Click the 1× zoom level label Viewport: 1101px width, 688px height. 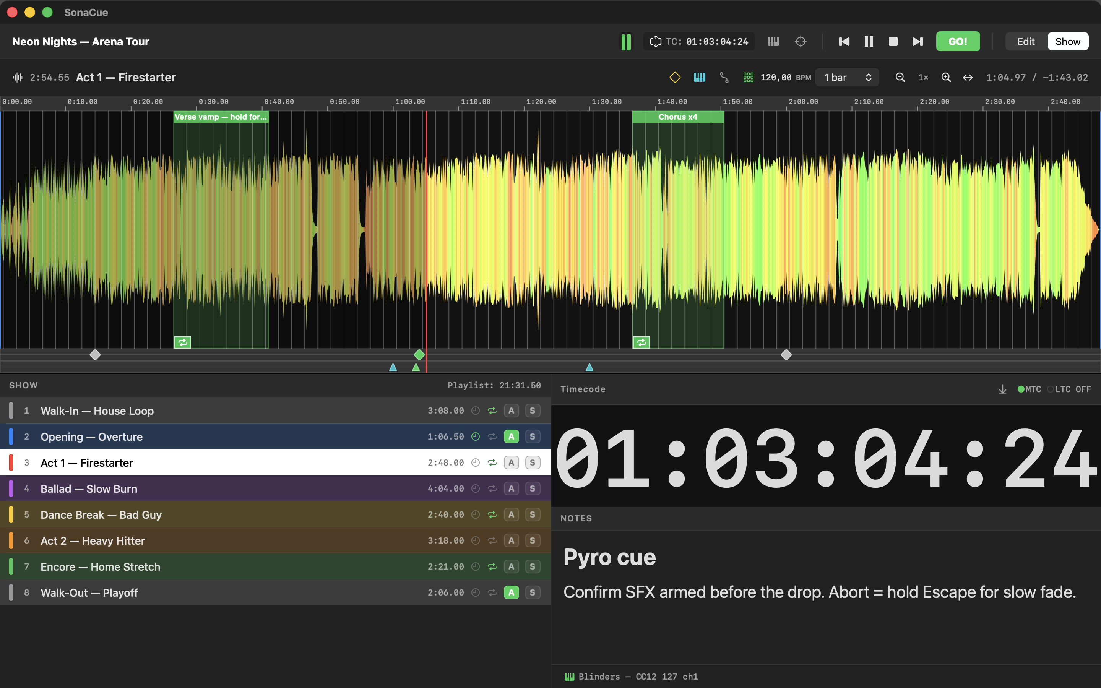tap(923, 77)
